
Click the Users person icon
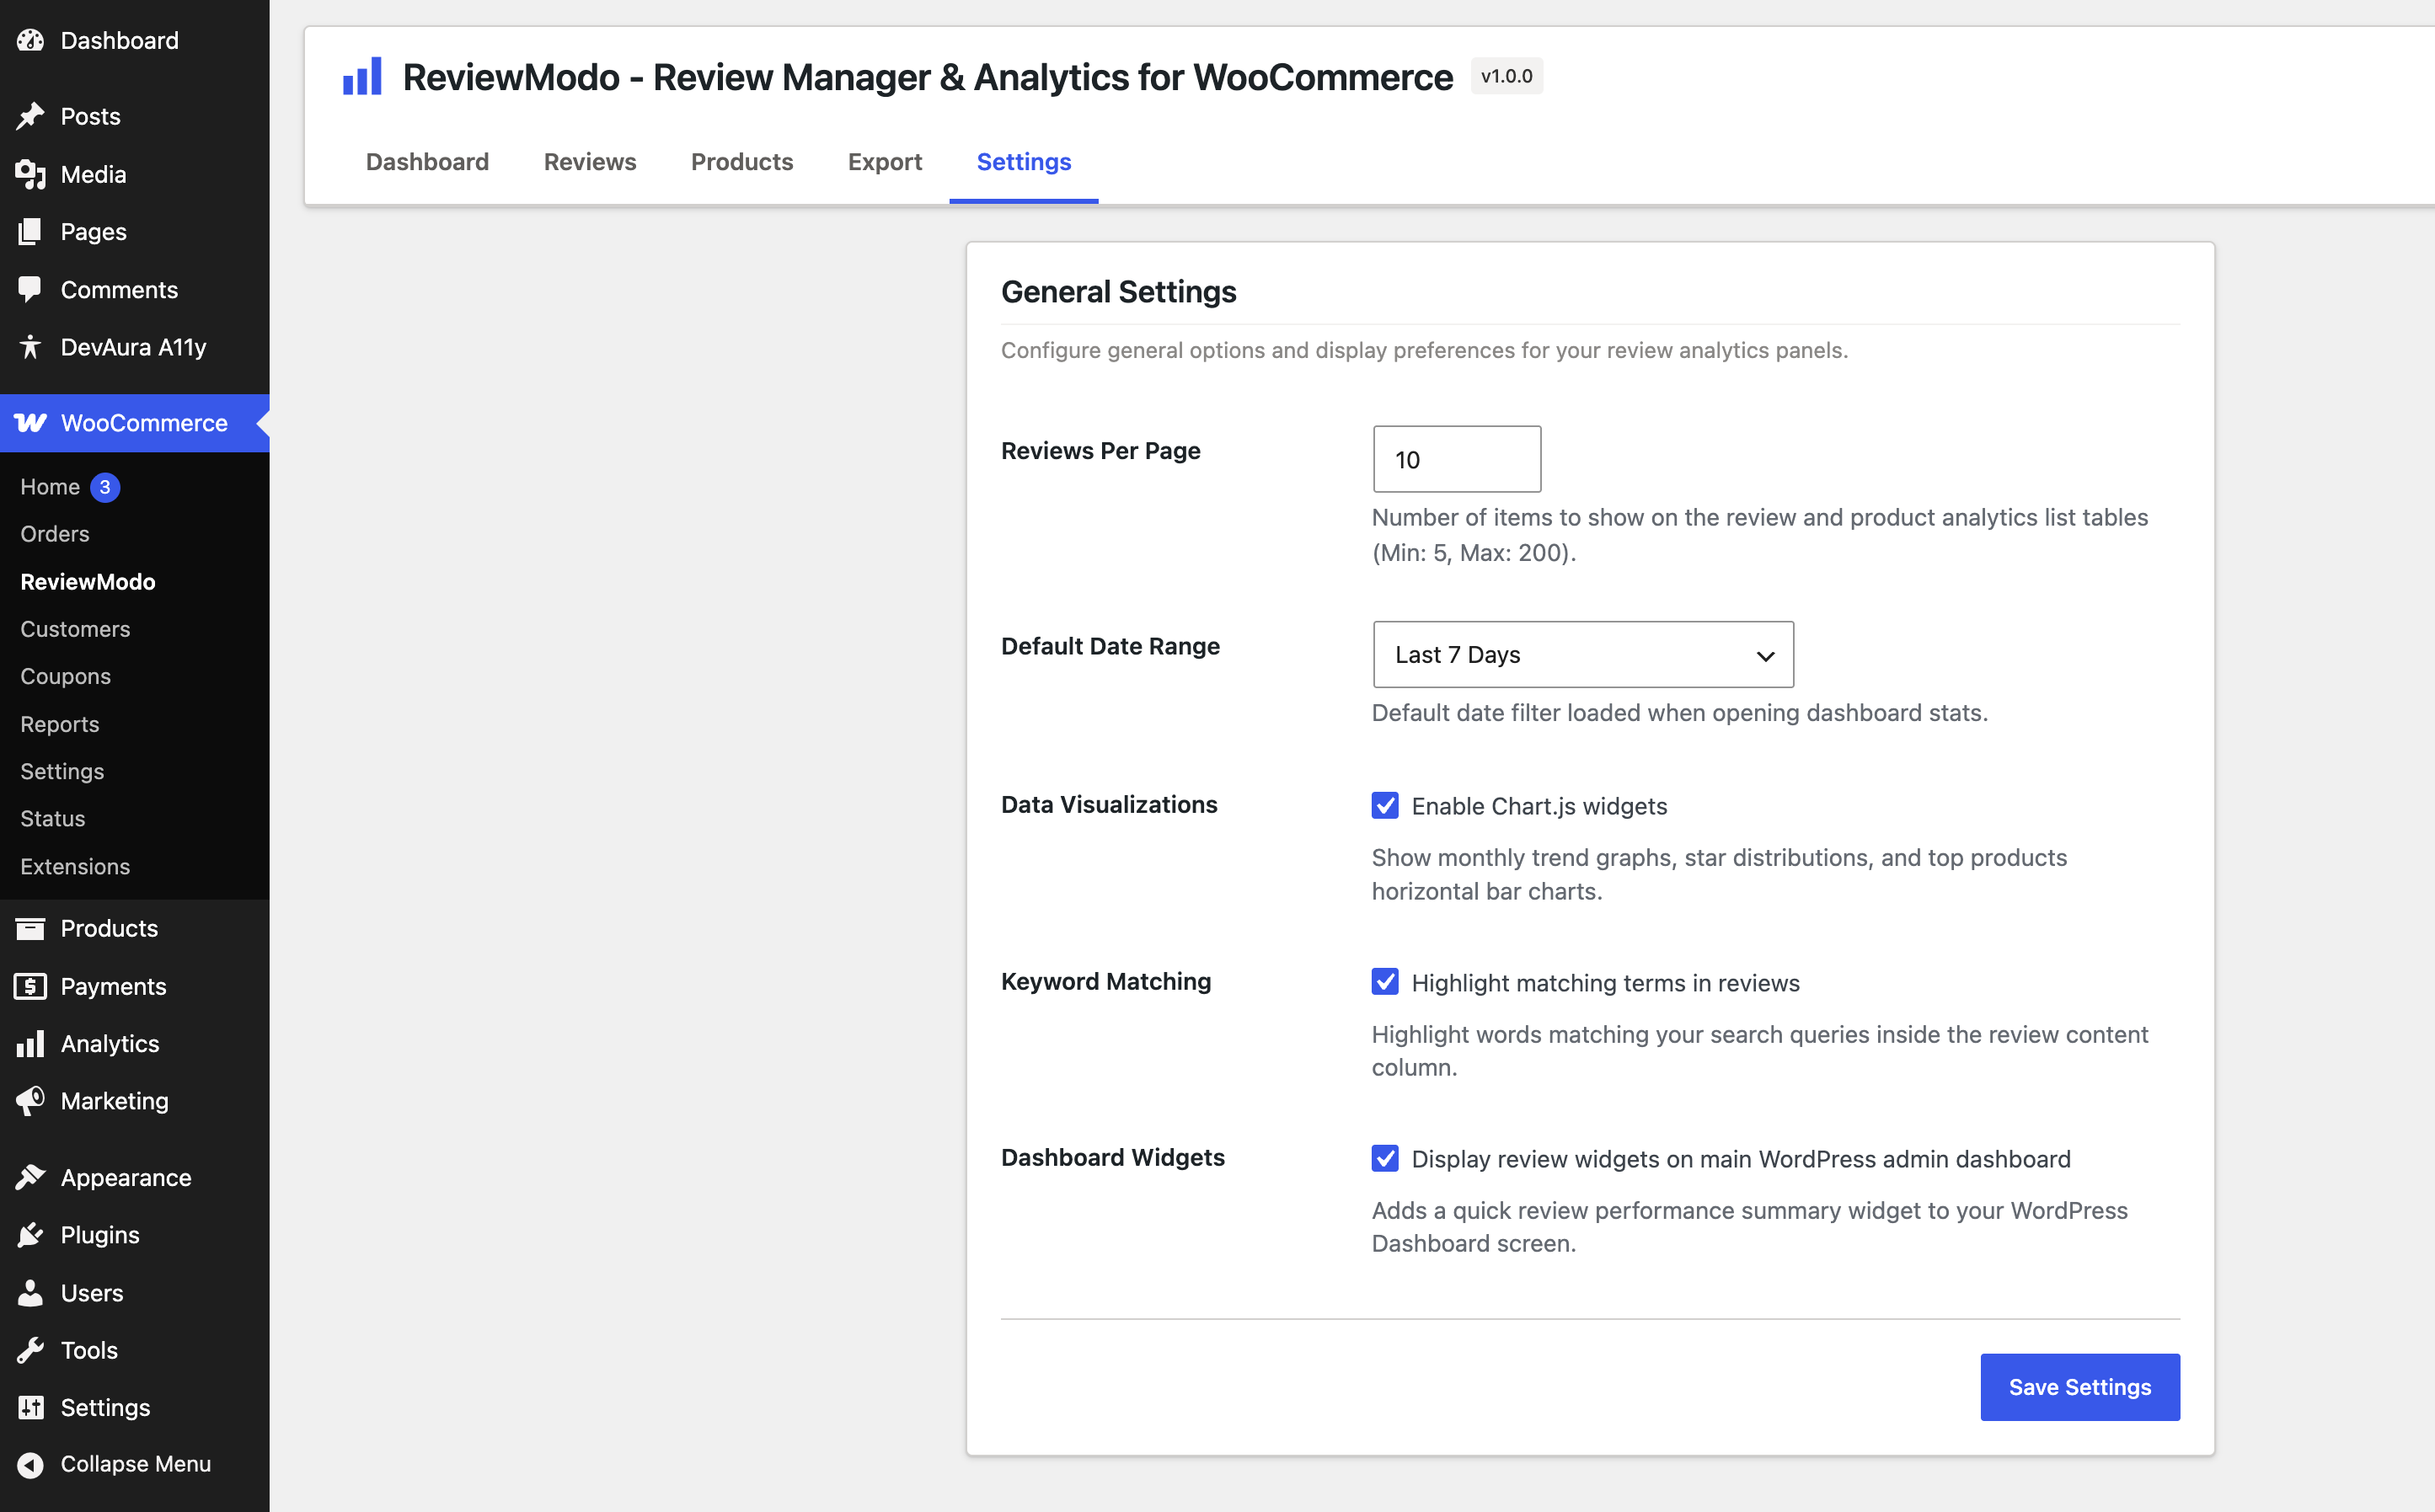click(x=30, y=1292)
